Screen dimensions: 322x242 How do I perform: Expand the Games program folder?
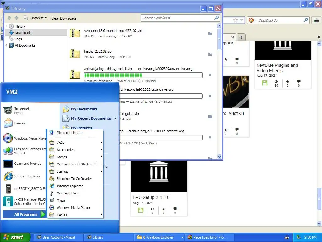tap(75, 157)
